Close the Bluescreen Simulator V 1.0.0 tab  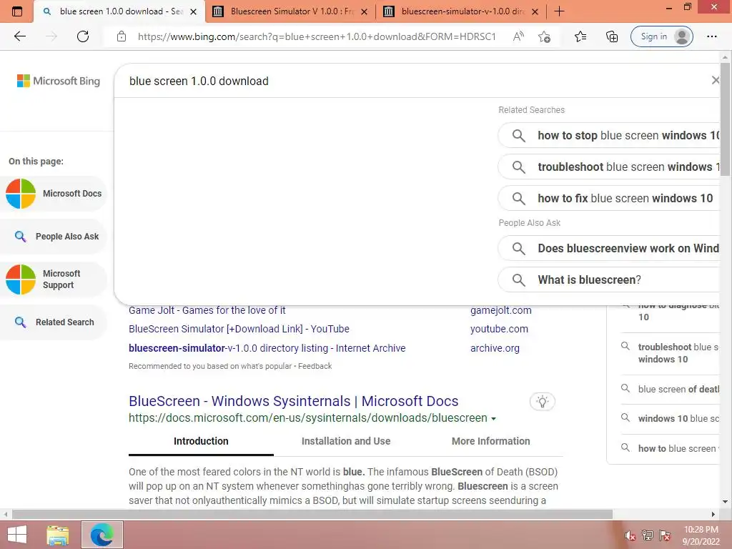coord(364,11)
